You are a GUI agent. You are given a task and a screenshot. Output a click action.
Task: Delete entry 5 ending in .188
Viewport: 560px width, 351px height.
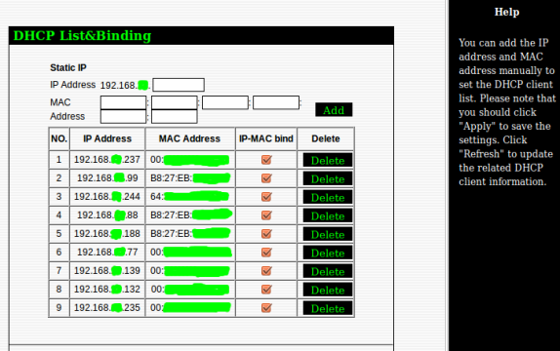(328, 234)
